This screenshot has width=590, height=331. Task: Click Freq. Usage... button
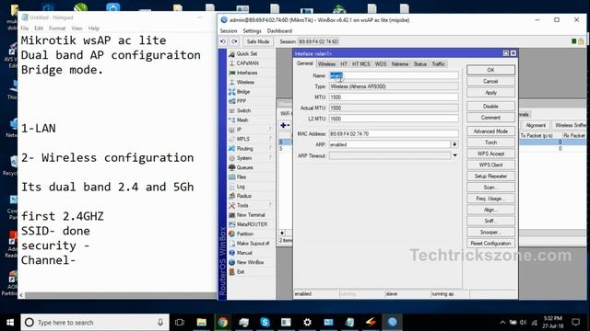tap(490, 199)
